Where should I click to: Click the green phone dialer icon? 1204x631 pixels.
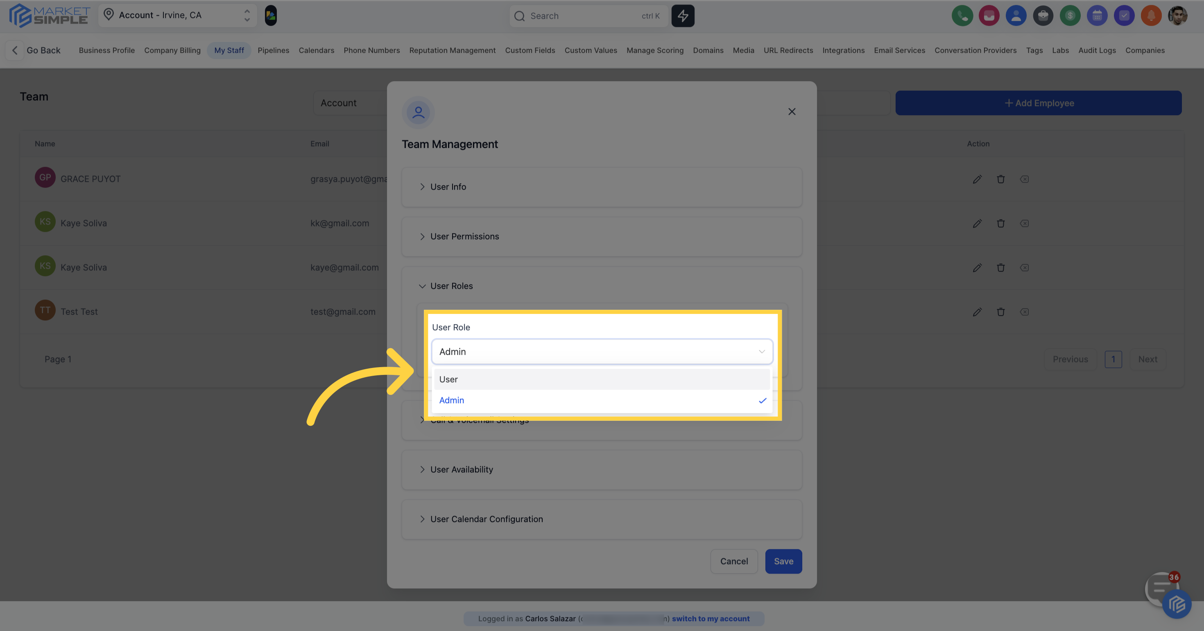pos(962,16)
